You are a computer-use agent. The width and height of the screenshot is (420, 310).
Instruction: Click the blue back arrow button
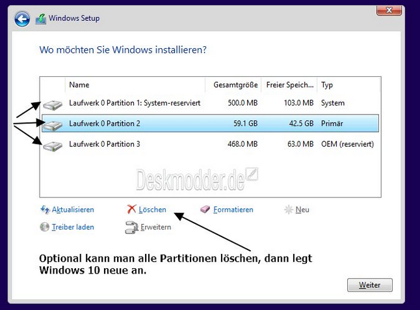(x=22, y=19)
